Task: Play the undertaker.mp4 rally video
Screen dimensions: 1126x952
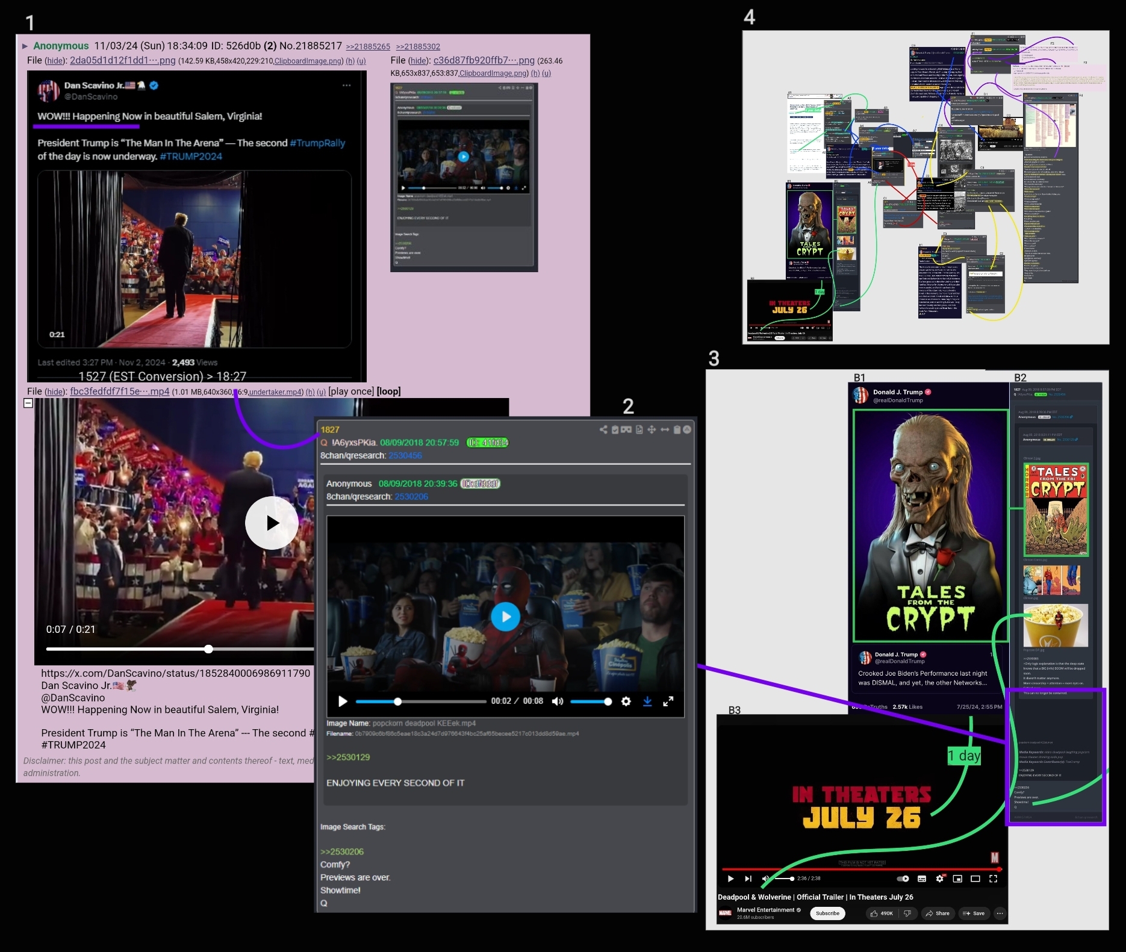Action: coord(272,523)
